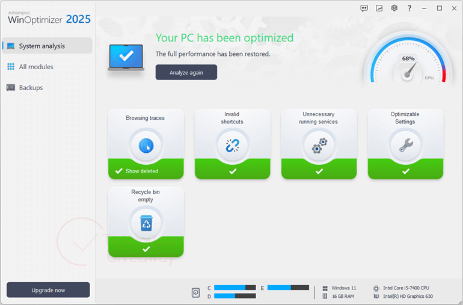Click the Recycle bin empty checkmark

point(146,249)
